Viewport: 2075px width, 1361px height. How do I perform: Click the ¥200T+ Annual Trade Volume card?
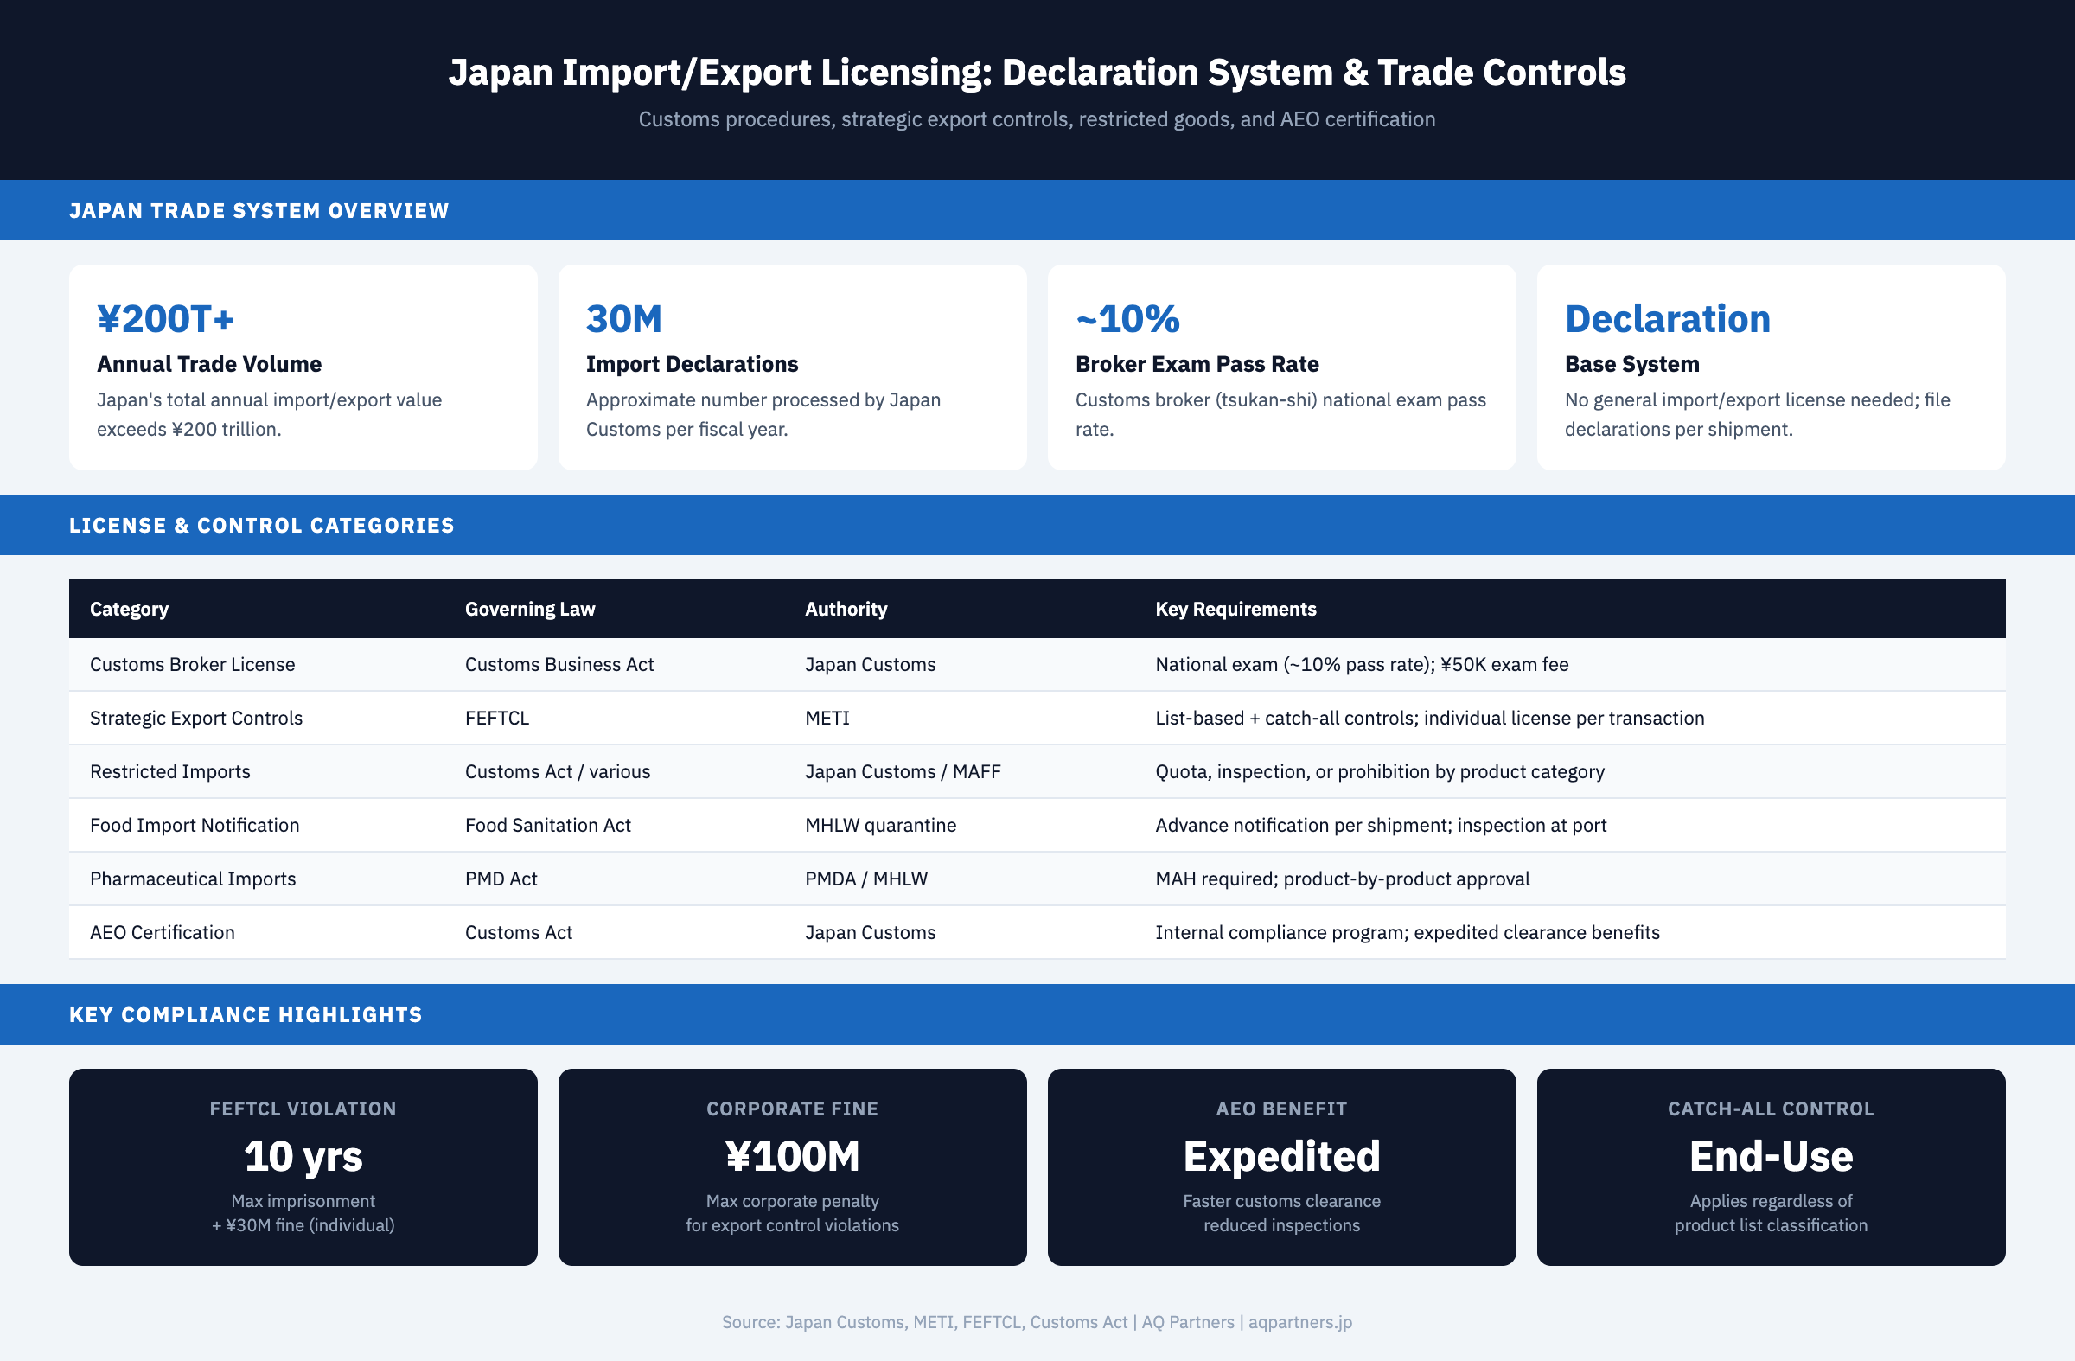point(302,367)
